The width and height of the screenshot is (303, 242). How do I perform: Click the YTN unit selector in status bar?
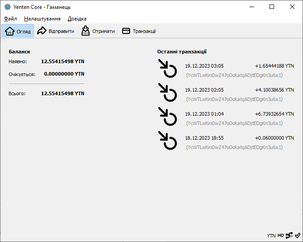click(271, 236)
